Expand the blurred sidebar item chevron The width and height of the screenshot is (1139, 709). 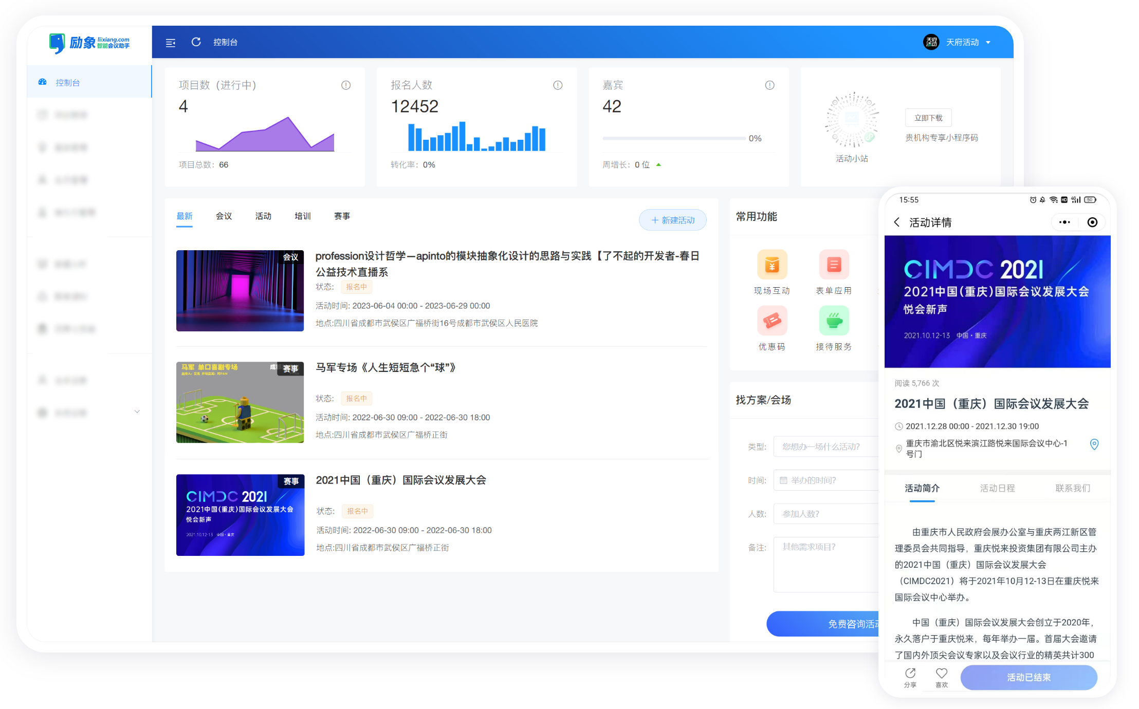137,412
